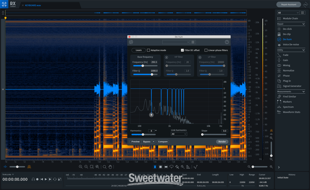310x190 pixels.
Task: Toggle headphone monitoring icon in transport
Action: click(x=33, y=179)
